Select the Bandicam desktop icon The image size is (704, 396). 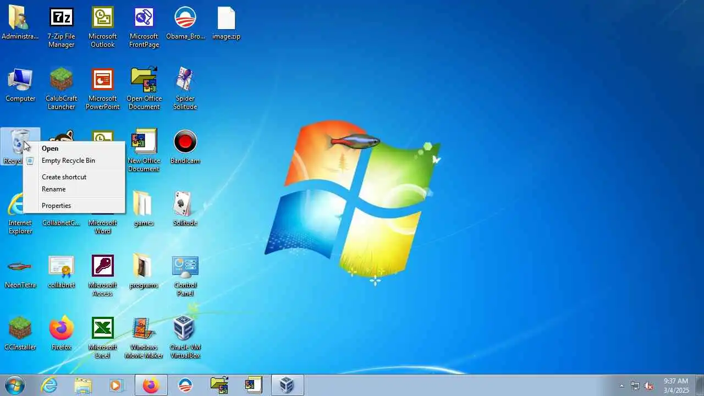click(x=185, y=147)
